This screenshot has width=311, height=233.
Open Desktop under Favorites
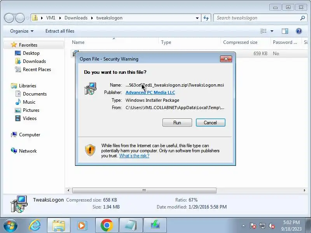[31, 53]
